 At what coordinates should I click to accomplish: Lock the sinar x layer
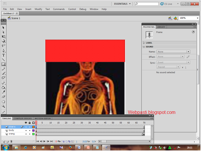tap(30, 127)
